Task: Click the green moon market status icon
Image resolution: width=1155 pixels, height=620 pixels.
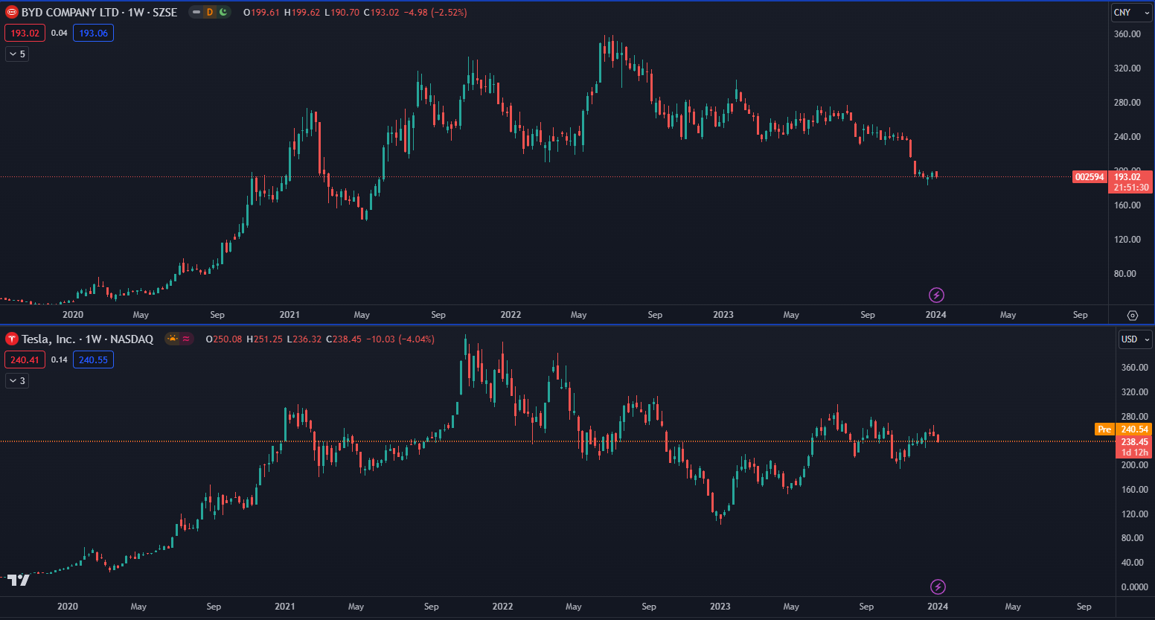Action: coord(223,12)
